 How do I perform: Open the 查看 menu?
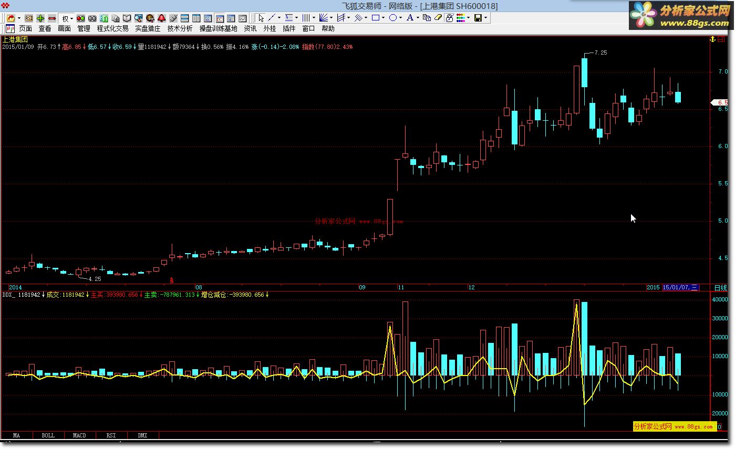(x=45, y=28)
